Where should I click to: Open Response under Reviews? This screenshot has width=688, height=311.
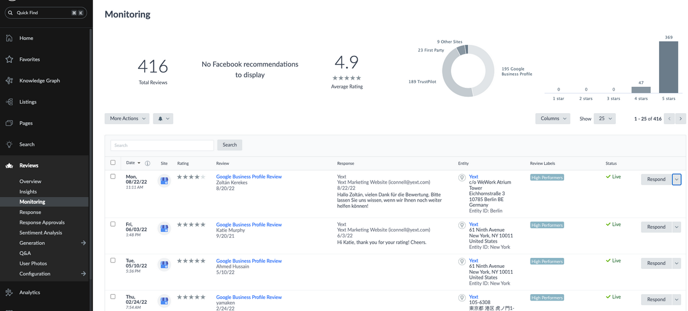pyautogui.click(x=30, y=212)
